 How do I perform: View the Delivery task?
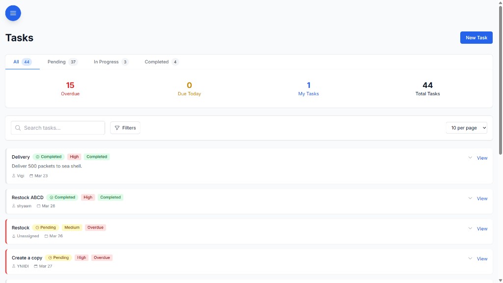pos(482,158)
